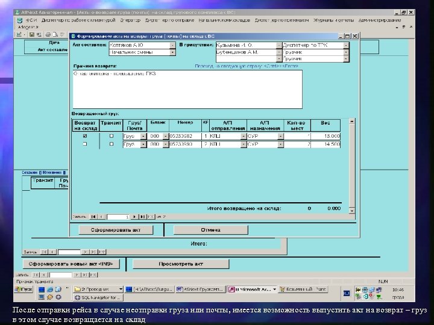The width and height of the screenshot is (434, 325).
Task: Click Internet Explorer quick launch icon
Action: click(x=50, y=289)
